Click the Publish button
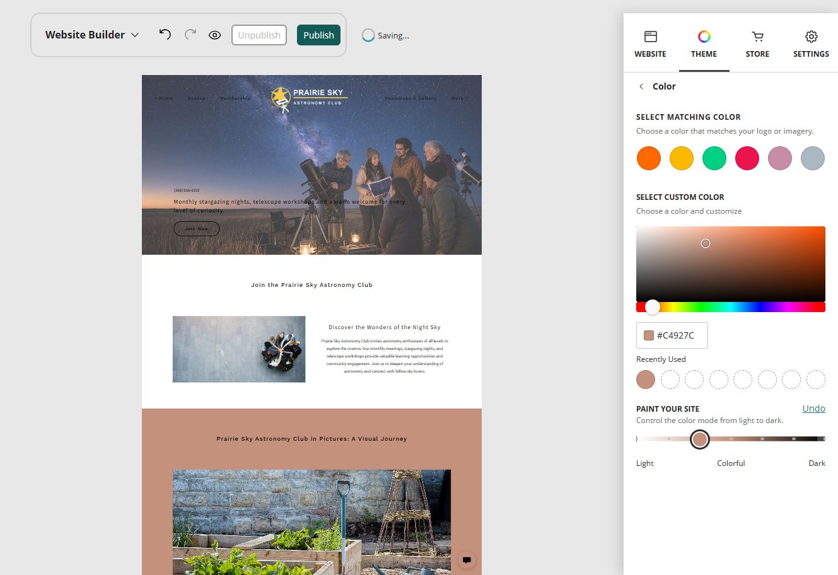 coord(318,35)
